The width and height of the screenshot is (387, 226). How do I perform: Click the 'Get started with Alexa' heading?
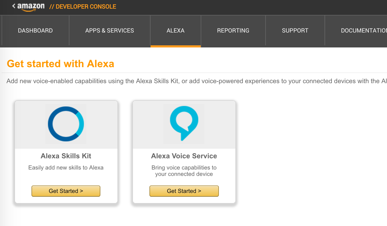click(x=61, y=64)
